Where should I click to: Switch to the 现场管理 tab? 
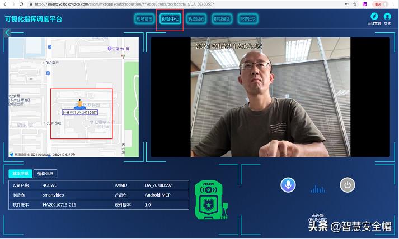tap(144, 19)
